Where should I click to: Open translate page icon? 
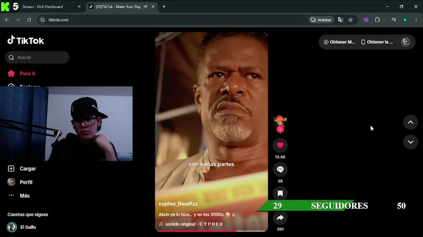click(x=341, y=20)
